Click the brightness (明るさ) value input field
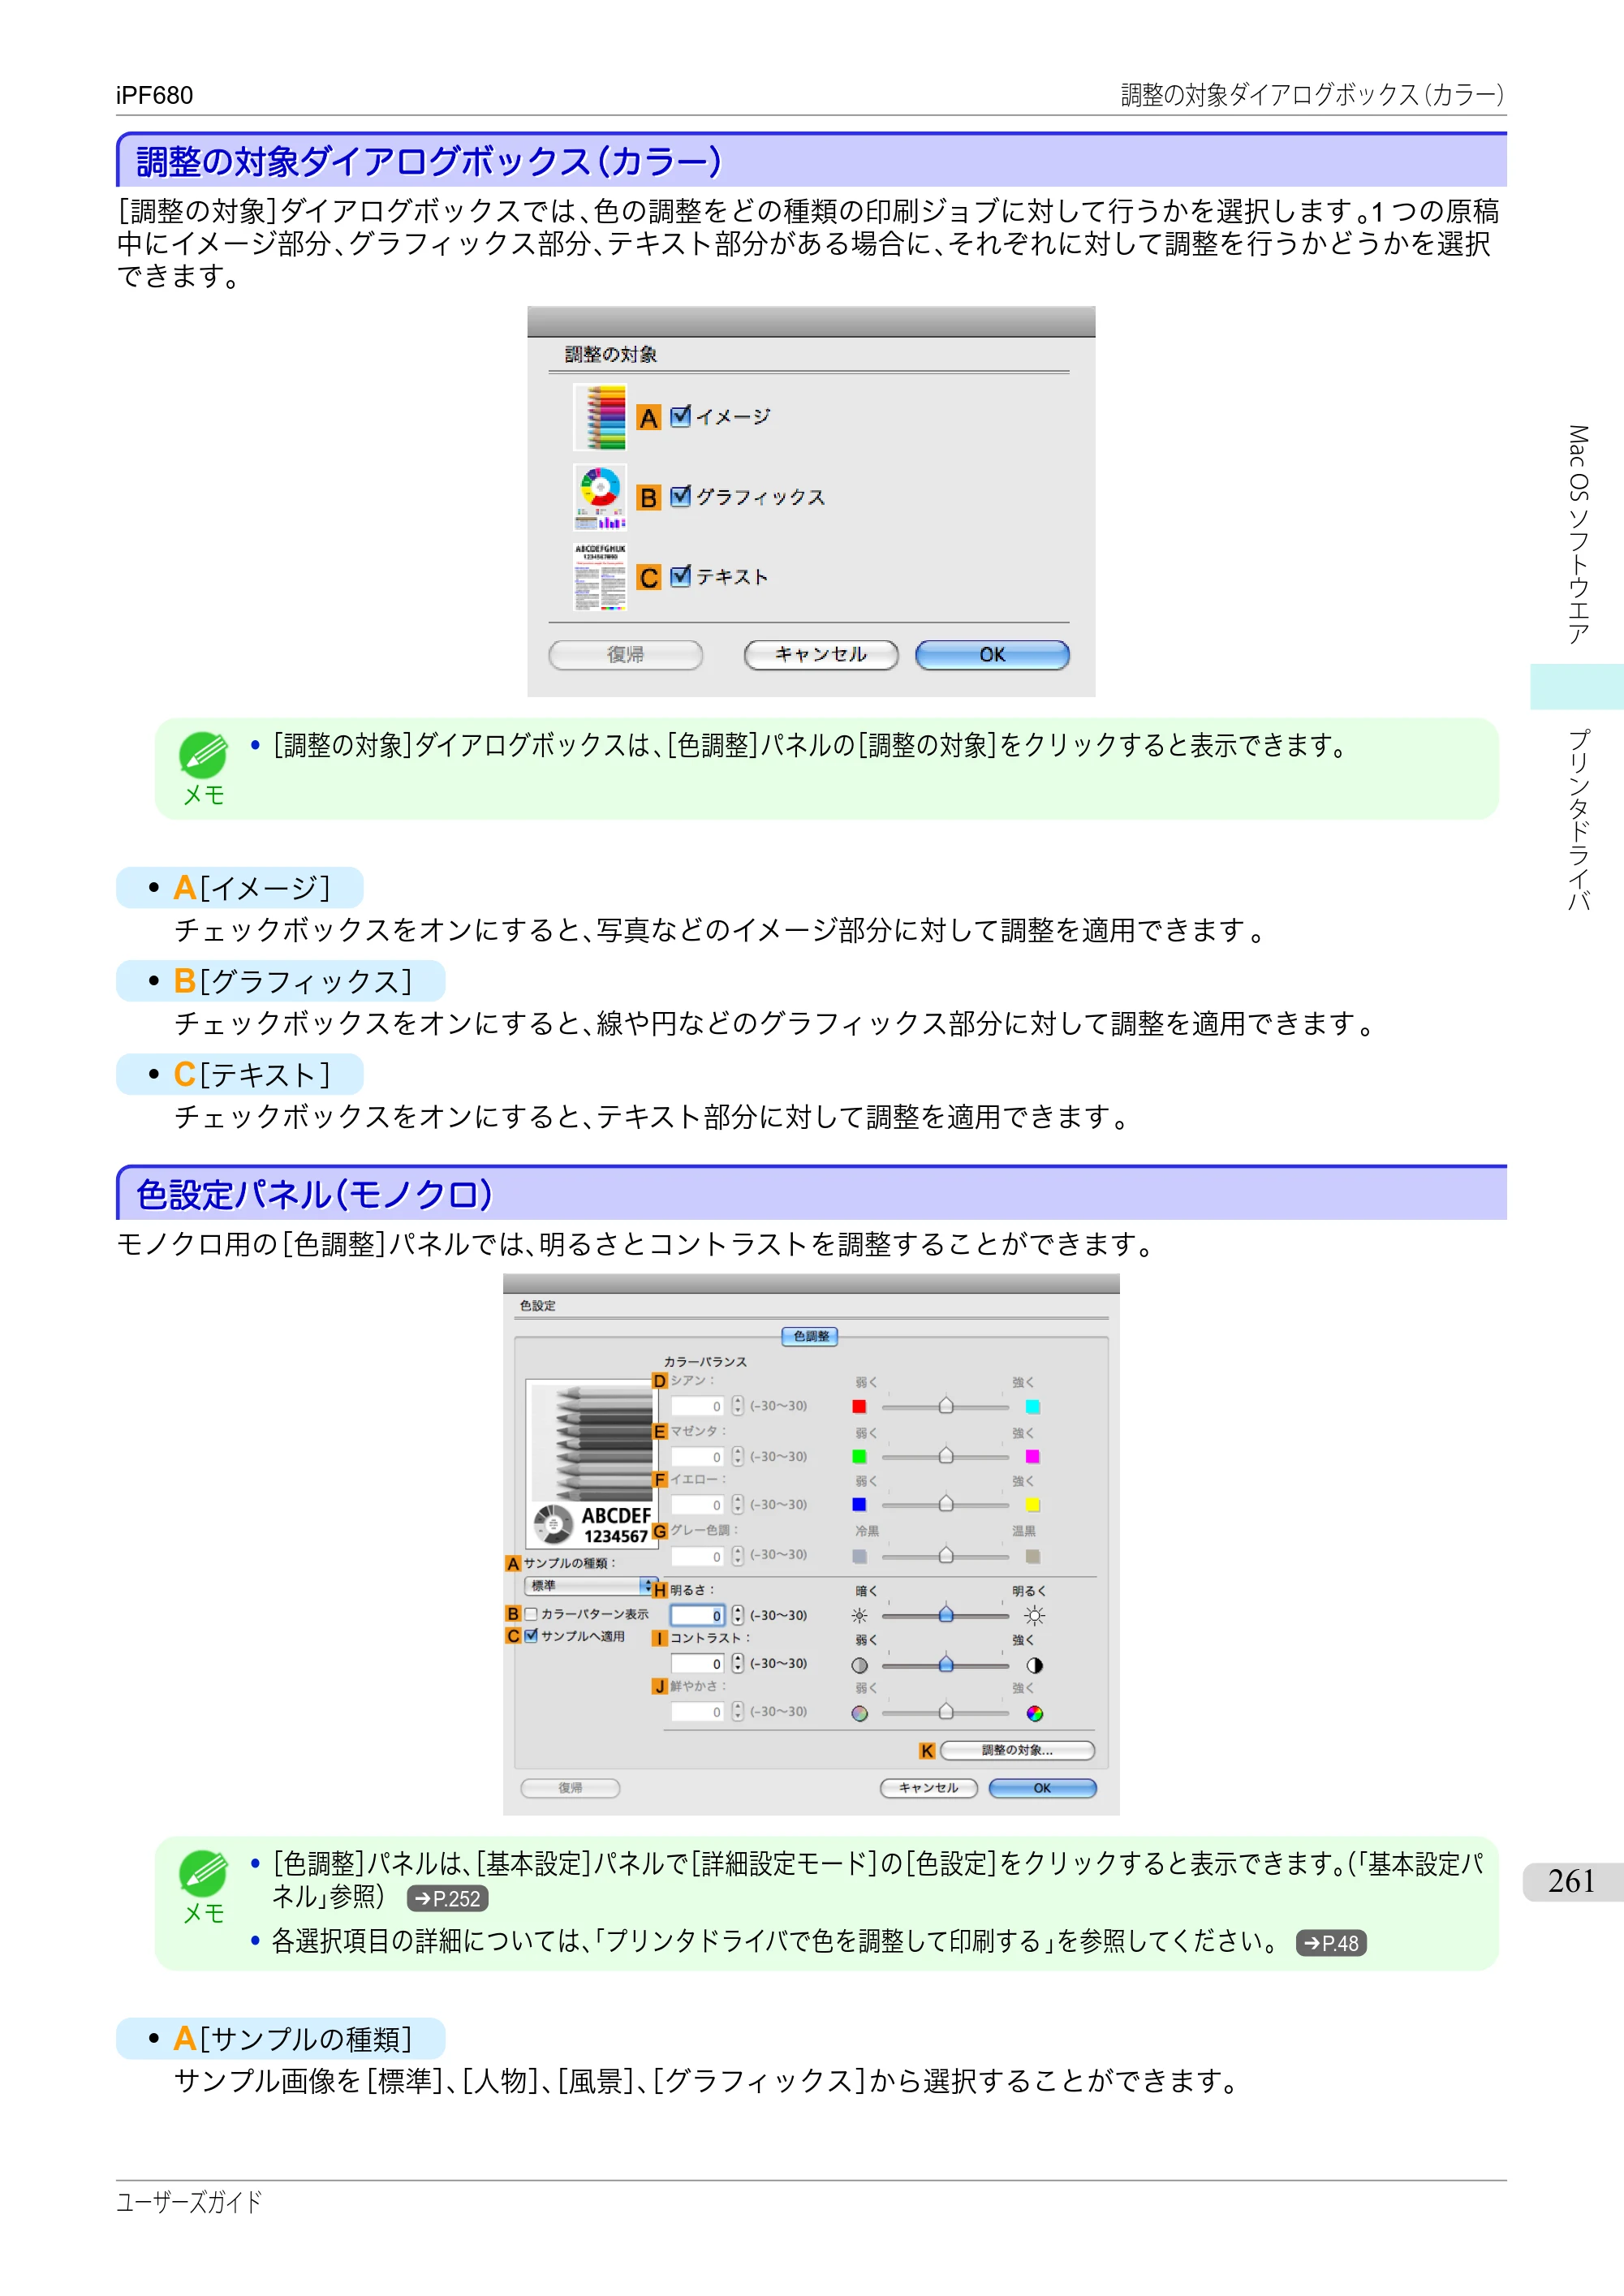The height and width of the screenshot is (2296, 1624). (x=697, y=1615)
